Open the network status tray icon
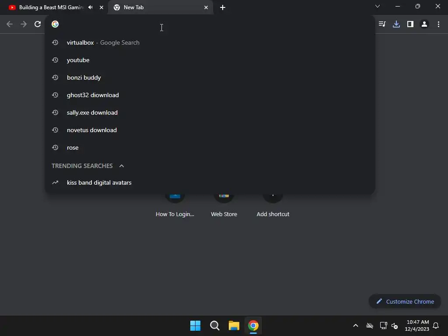The height and width of the screenshot is (336, 448). click(383, 325)
